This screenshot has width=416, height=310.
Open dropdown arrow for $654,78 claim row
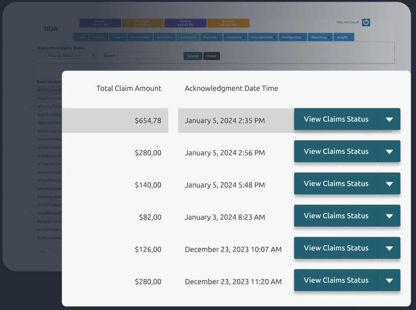point(389,119)
